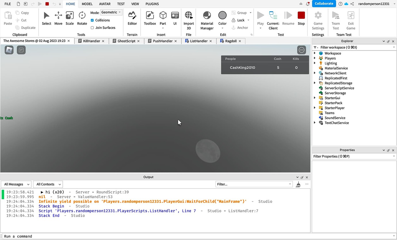The height and width of the screenshot is (248, 397).
Task: Insert a UI element
Action: pyautogui.click(x=175, y=18)
